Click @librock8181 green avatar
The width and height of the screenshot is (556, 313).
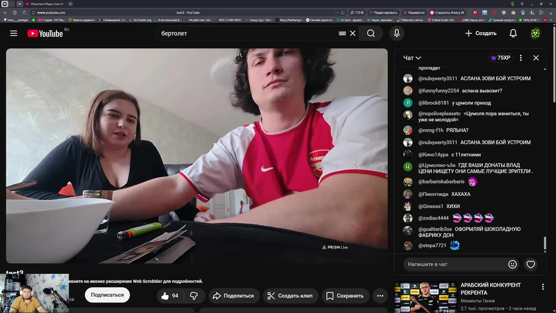pos(408,103)
